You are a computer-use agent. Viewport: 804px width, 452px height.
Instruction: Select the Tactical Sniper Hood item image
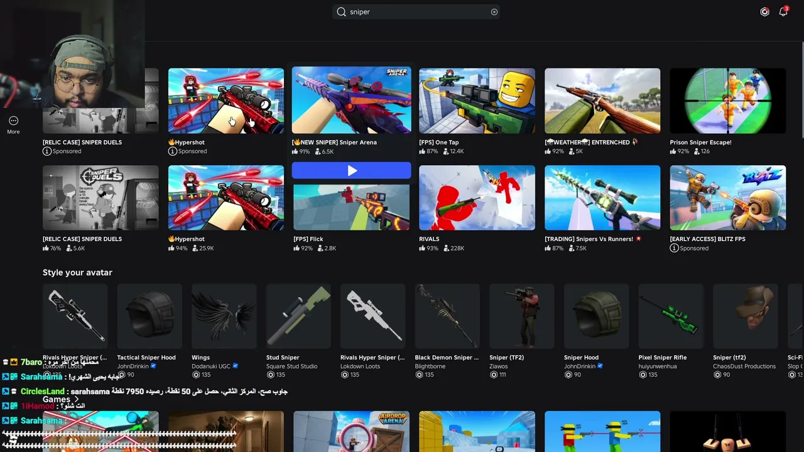point(149,316)
